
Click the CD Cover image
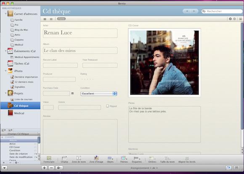164,63
